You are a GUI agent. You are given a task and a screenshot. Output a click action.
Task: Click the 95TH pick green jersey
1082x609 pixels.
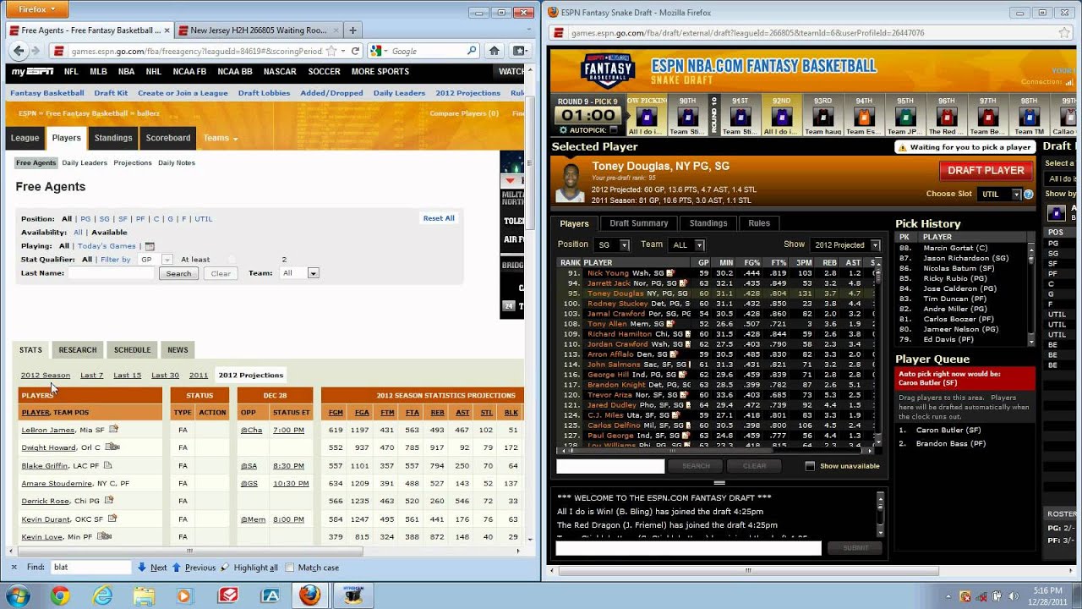(x=904, y=117)
